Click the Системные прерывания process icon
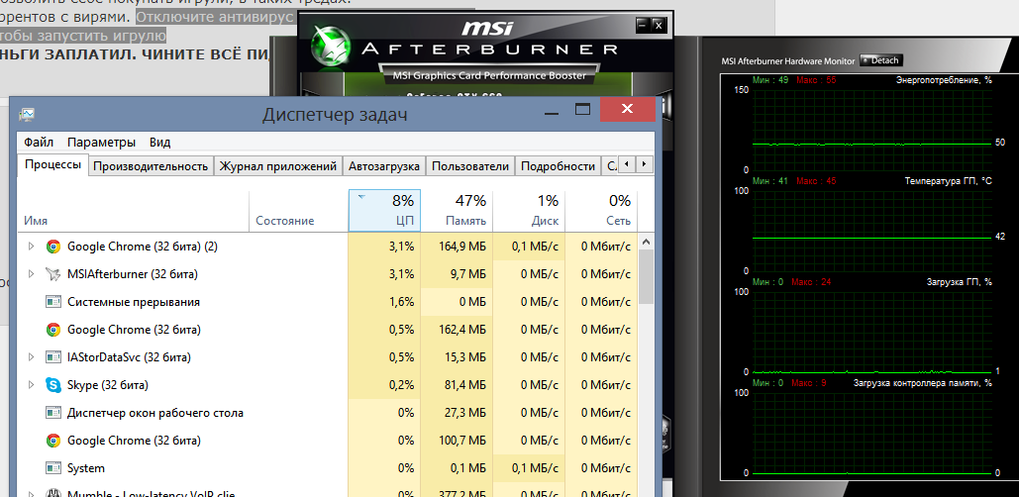 coord(53,302)
